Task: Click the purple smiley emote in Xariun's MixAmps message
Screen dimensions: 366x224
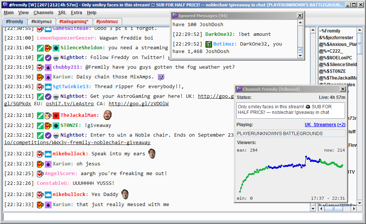Action: [x=161, y=77]
